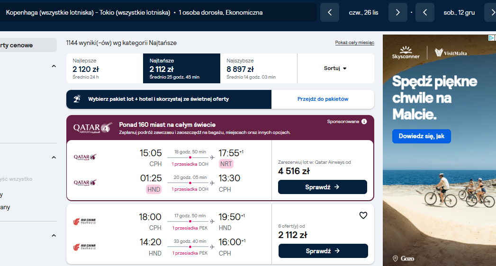Save Air China flight with heart icon
Image resolution: width=496 pixels, height=266 pixels.
[363, 215]
